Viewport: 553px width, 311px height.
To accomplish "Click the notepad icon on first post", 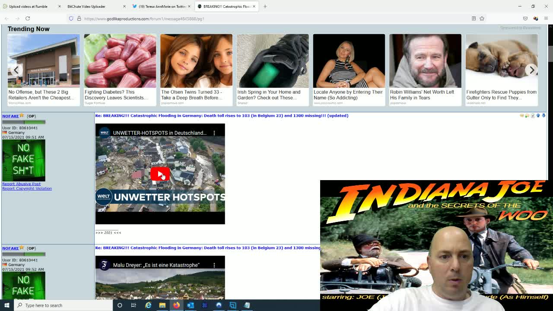I will click(x=533, y=116).
